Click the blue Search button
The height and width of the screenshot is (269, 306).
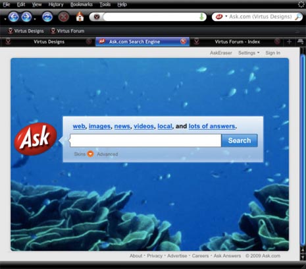(x=240, y=140)
